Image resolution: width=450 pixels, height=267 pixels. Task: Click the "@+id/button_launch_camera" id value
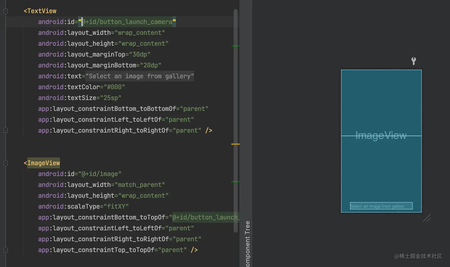pyautogui.click(x=127, y=22)
